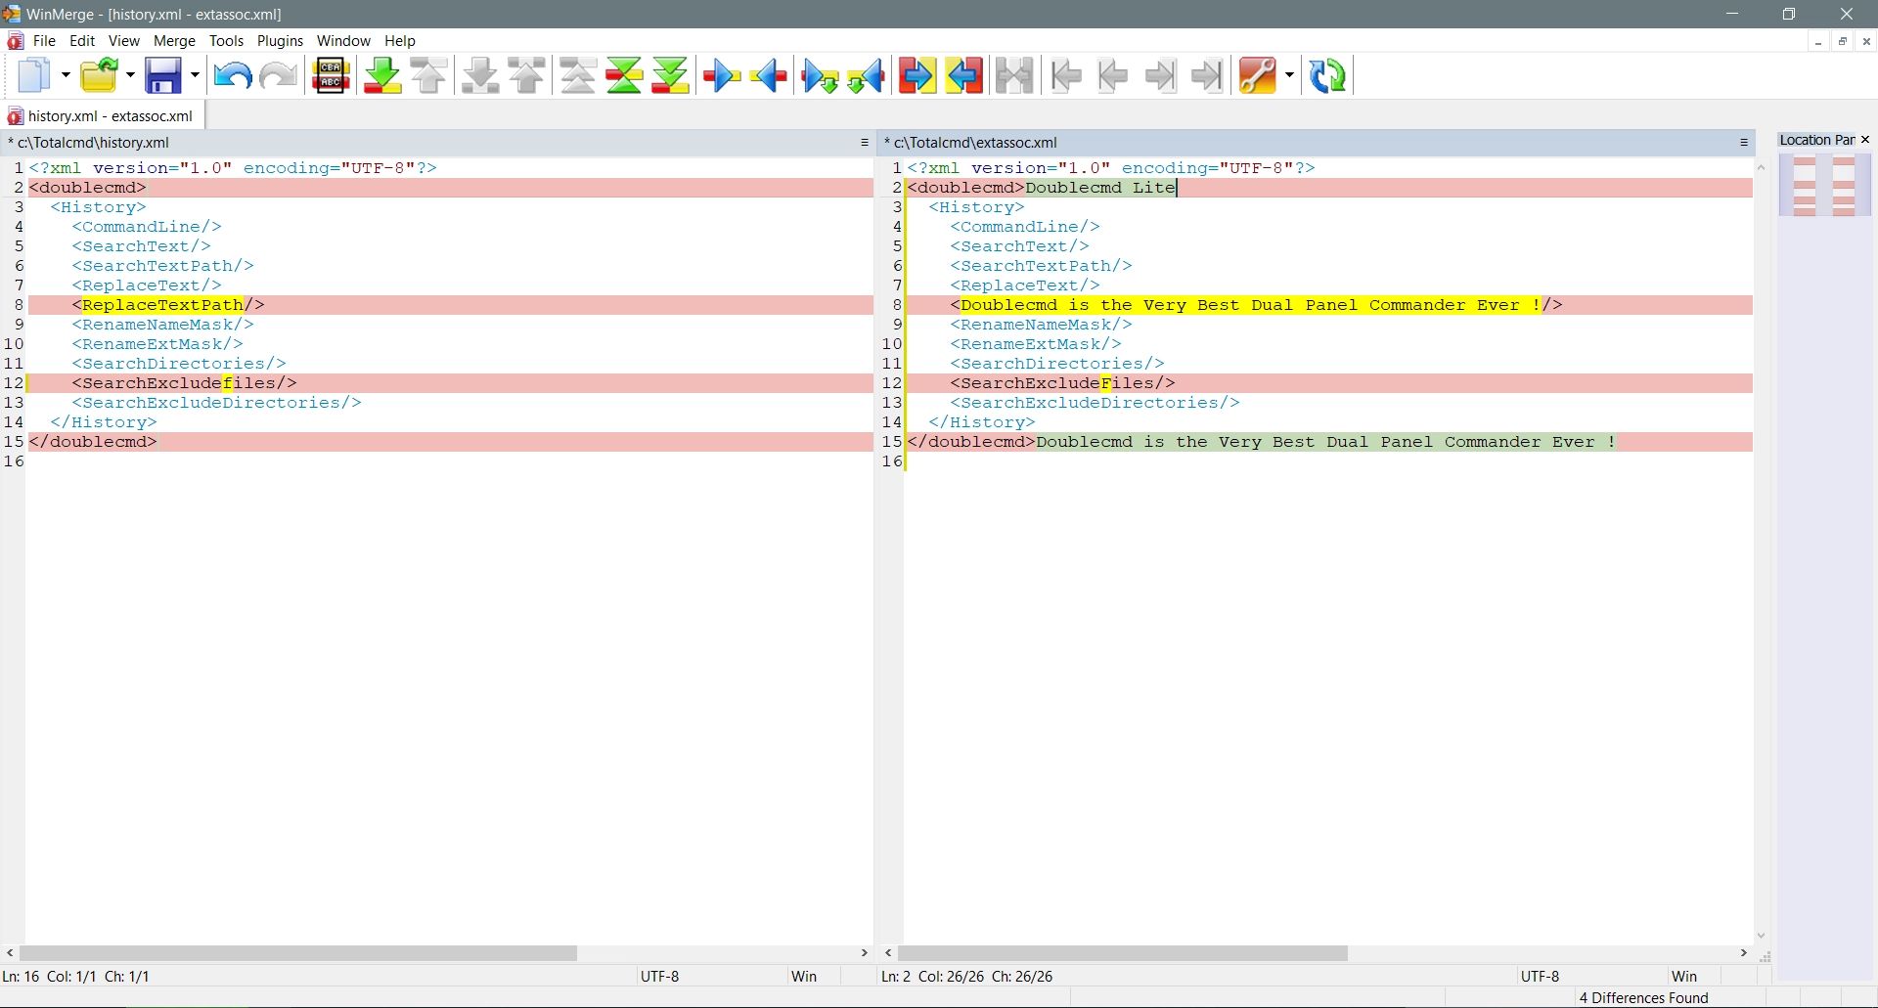Click Copy Right and Advance icon
This screenshot has width=1878, height=1008.
(x=820, y=75)
